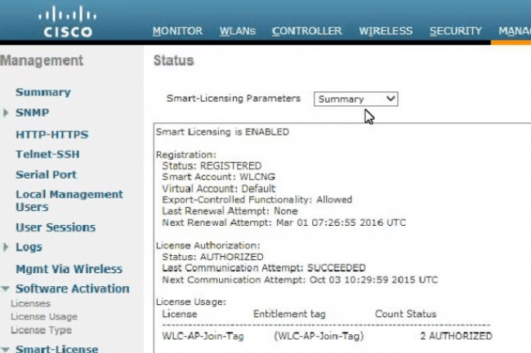Click 'License Authorization:' section label
This screenshot has width=531, height=353.
click(x=208, y=245)
